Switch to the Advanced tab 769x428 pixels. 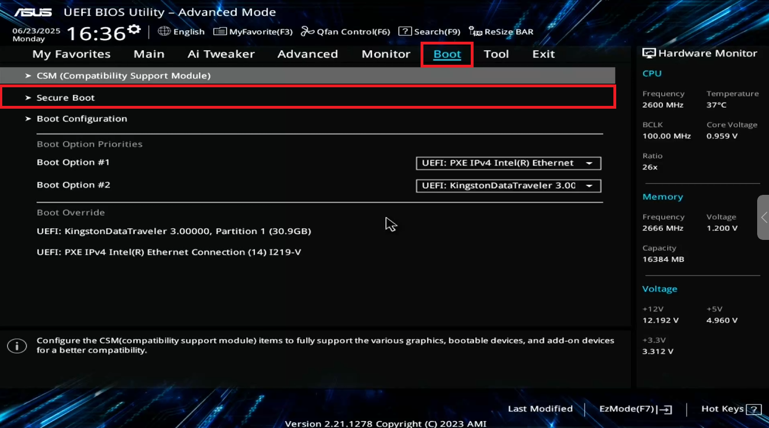(307, 54)
